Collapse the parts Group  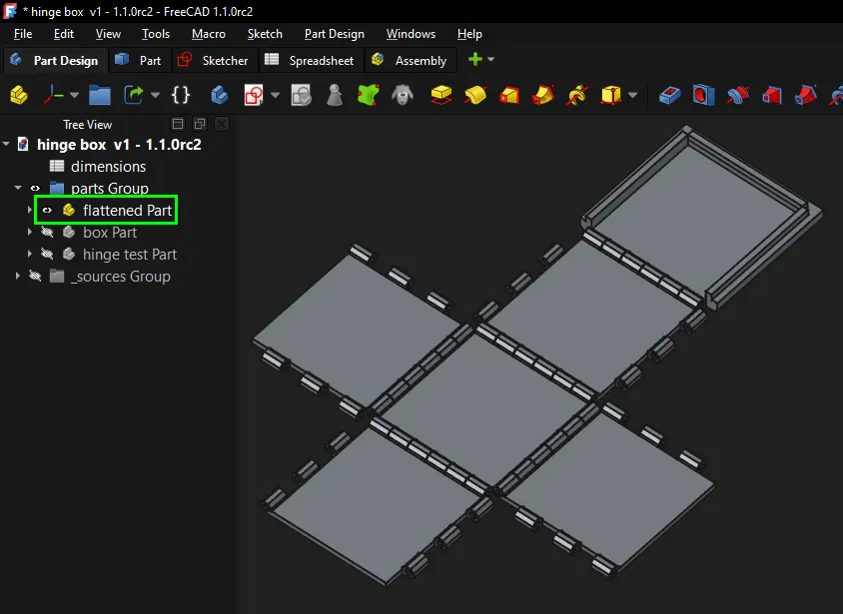[x=16, y=188]
